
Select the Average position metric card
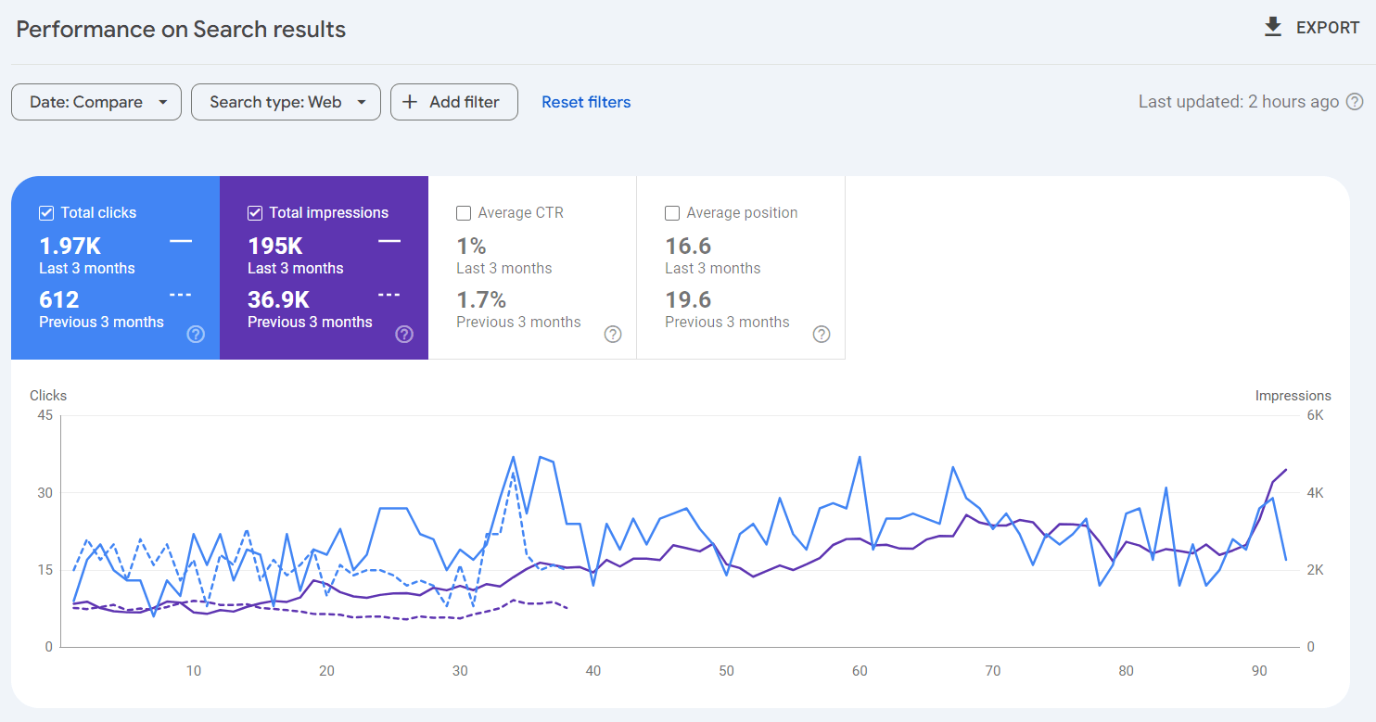740,269
